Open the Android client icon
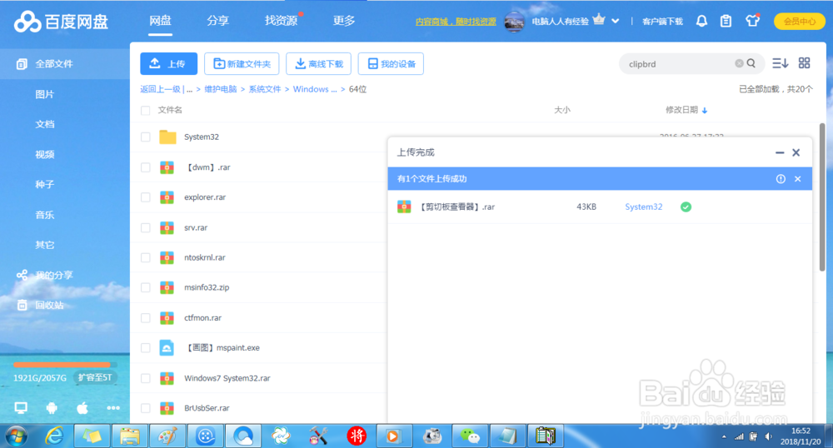The image size is (833, 448). (52, 408)
